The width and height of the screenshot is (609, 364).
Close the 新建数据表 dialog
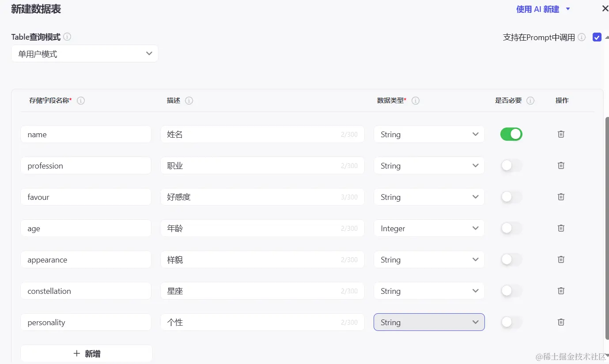(x=605, y=8)
